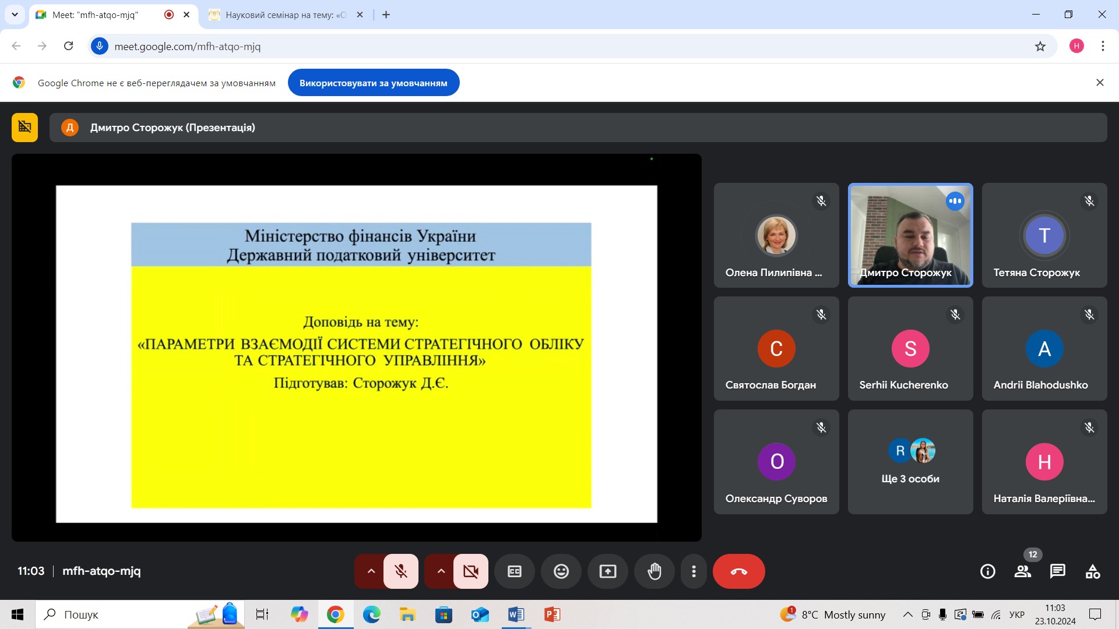The width and height of the screenshot is (1119, 629).
Task: Click the Олександр Суворов avatar
Action: click(x=776, y=461)
